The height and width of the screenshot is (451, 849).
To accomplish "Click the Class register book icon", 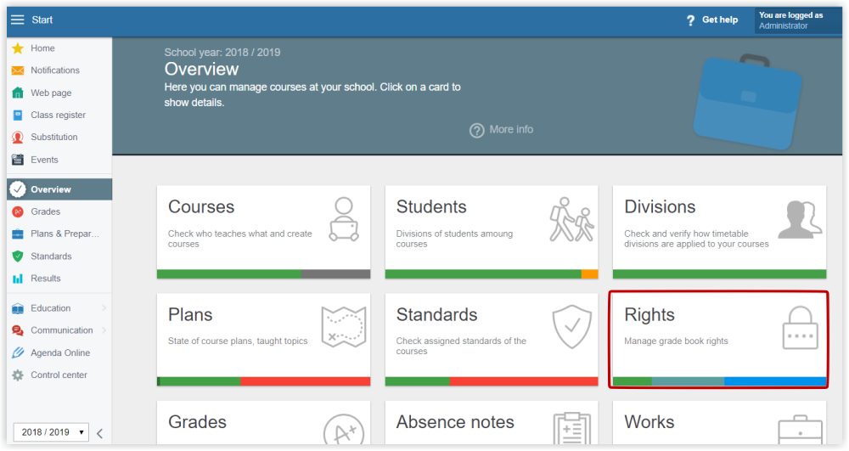I will click(18, 115).
